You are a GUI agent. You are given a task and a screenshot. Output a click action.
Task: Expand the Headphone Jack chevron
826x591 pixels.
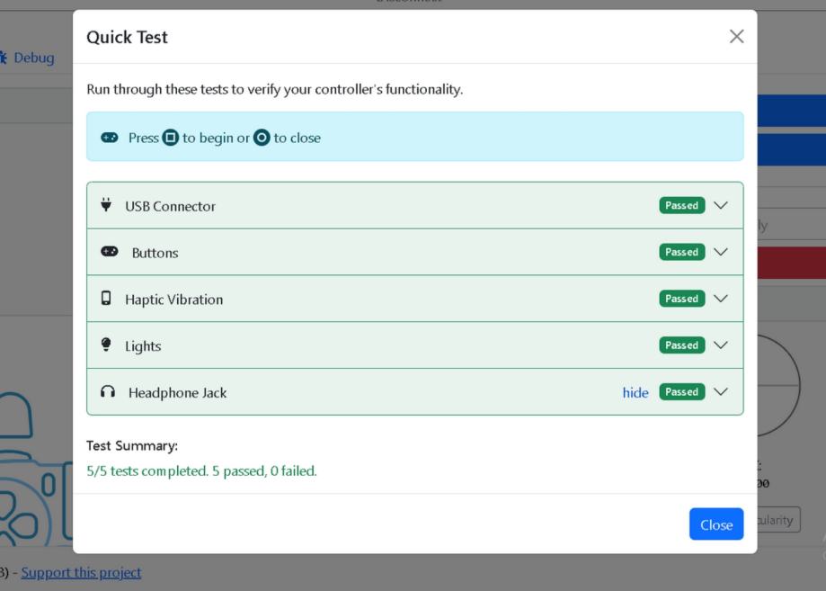click(x=720, y=392)
